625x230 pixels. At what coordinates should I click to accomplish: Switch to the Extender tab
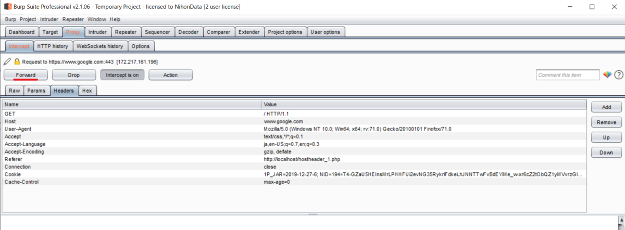pos(249,32)
